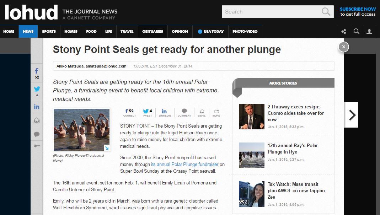Image resolution: width=380 pixels, height=215 pixels.
Task: Open the News section
Action: point(28,32)
